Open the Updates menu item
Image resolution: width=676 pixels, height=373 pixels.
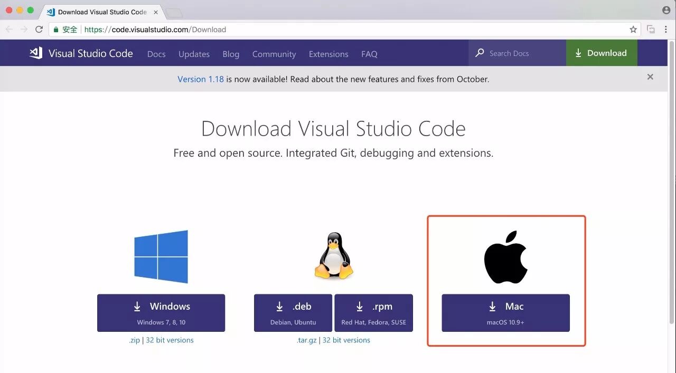[x=194, y=54]
